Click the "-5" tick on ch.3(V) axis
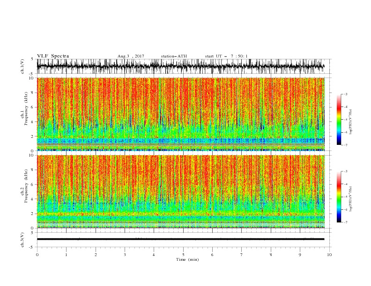The width and height of the screenshot is (371, 286). [32, 247]
